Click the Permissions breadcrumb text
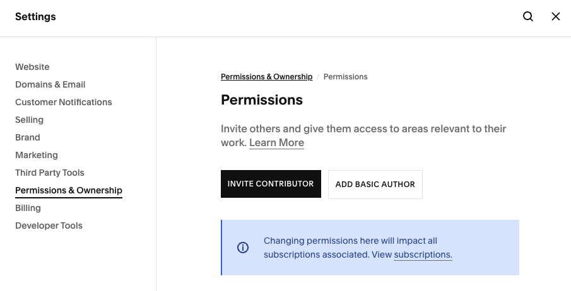571x291 pixels. (x=345, y=77)
